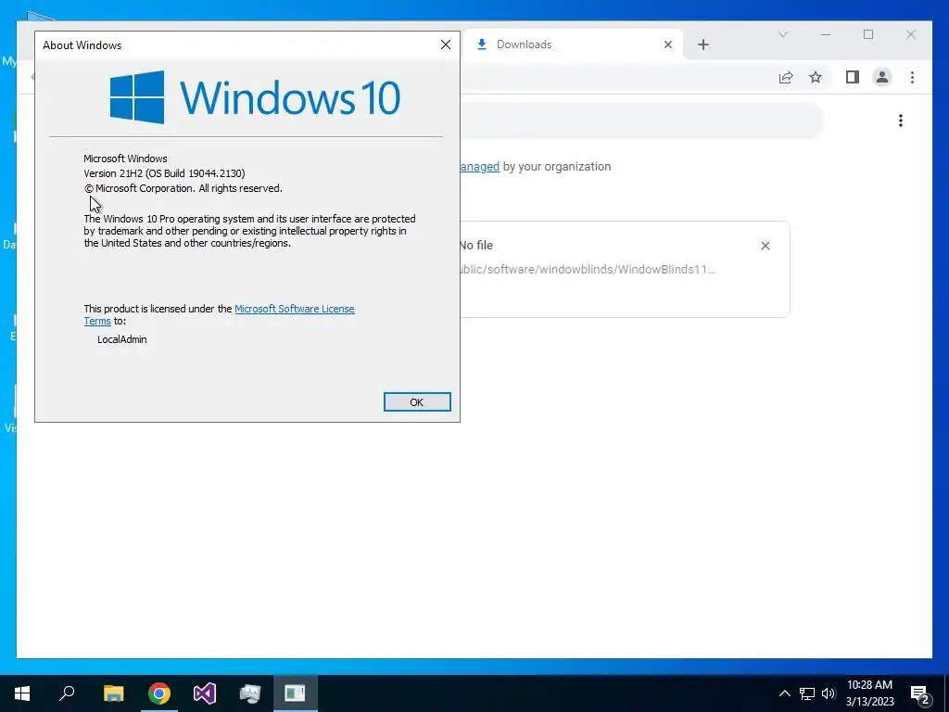Close the About Windows dialog
949x712 pixels.
[x=446, y=44]
